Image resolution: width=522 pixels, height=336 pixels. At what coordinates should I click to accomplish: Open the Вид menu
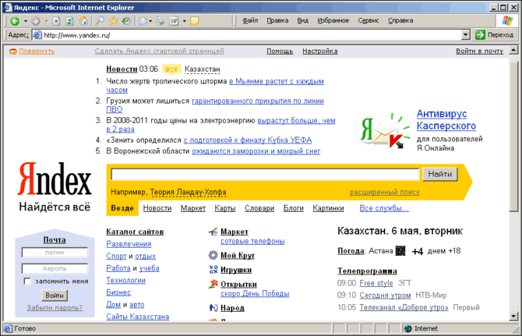(x=302, y=20)
